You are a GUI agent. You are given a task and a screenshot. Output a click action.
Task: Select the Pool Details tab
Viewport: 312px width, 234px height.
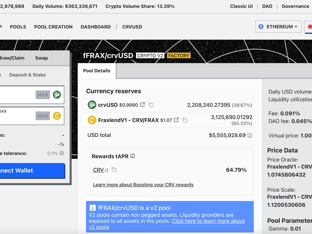click(x=96, y=71)
